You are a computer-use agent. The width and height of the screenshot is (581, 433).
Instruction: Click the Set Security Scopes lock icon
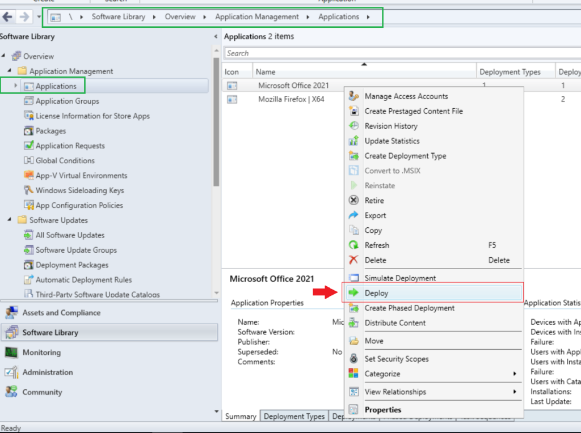pyautogui.click(x=353, y=359)
